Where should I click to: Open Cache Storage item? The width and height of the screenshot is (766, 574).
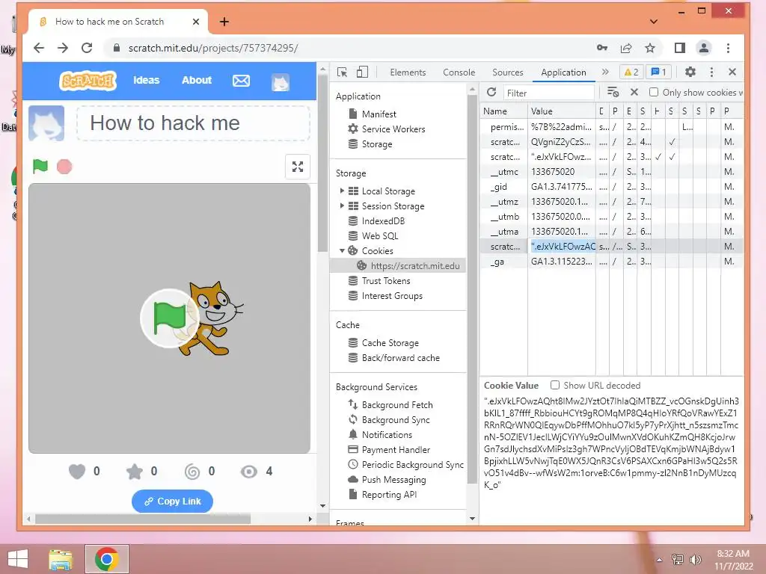coord(390,343)
